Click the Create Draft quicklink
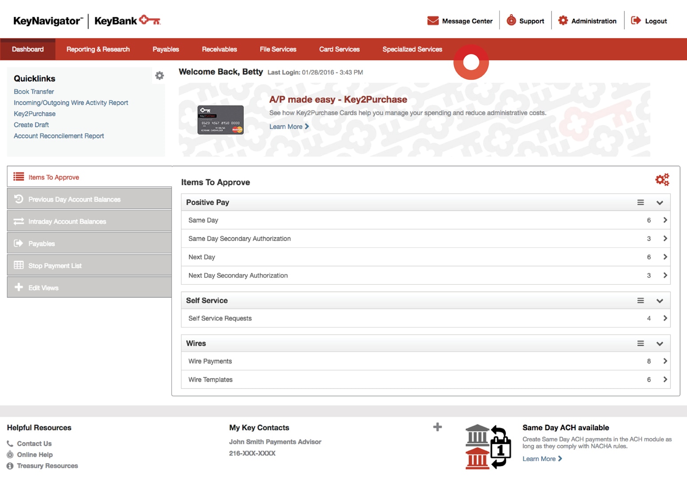Image resolution: width=687 pixels, height=482 pixels. pos(31,125)
